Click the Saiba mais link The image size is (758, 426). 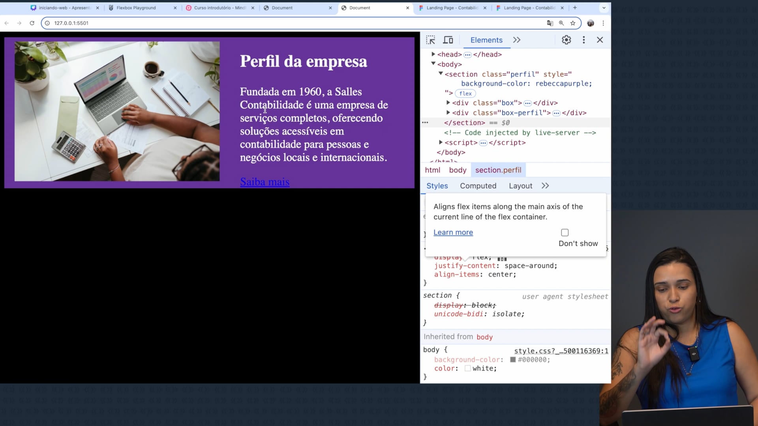pos(265,182)
